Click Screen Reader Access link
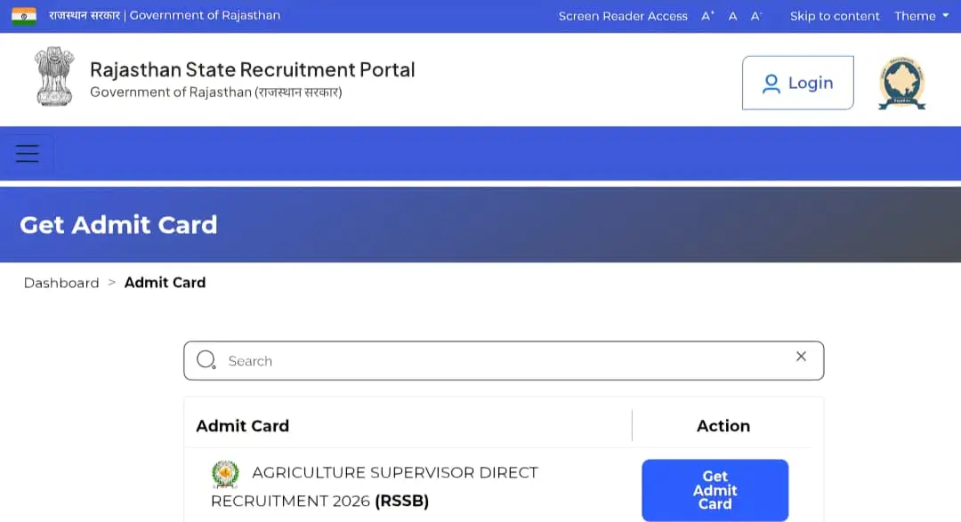The height and width of the screenshot is (522, 961). [x=623, y=16]
